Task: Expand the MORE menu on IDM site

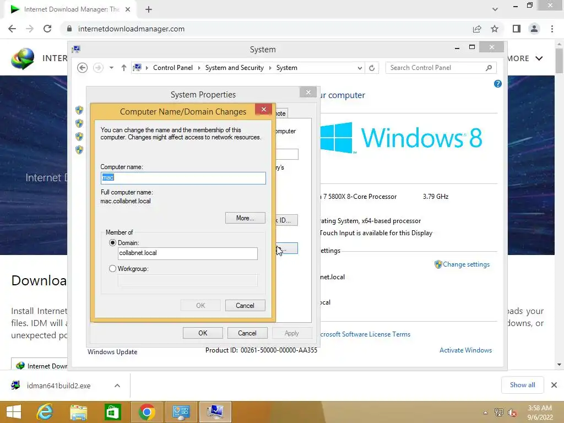Action: (524, 58)
